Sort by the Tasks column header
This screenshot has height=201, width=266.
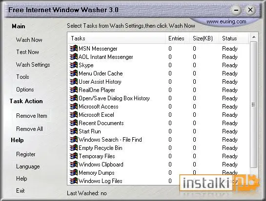[116, 38]
